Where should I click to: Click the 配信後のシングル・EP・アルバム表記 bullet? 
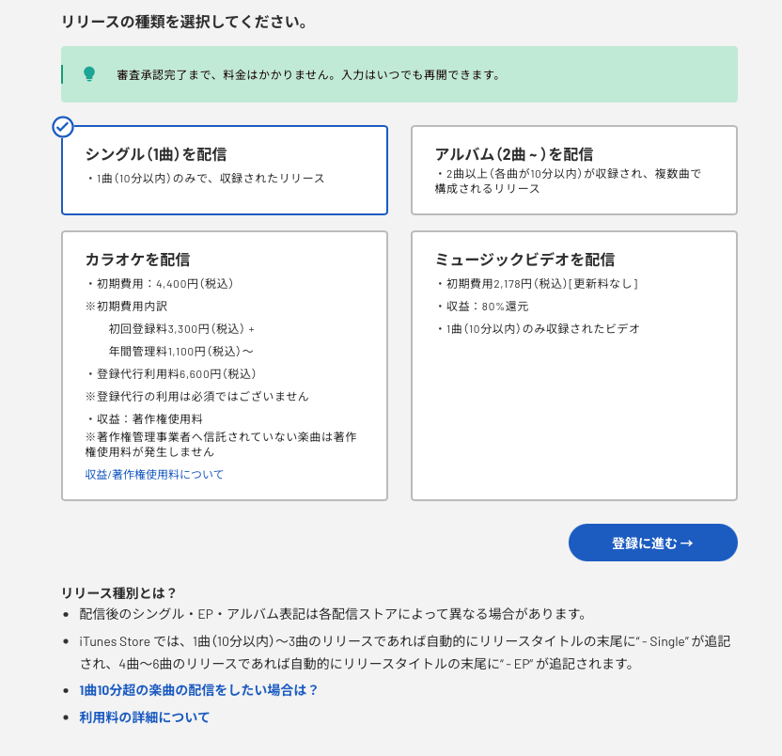point(333,615)
